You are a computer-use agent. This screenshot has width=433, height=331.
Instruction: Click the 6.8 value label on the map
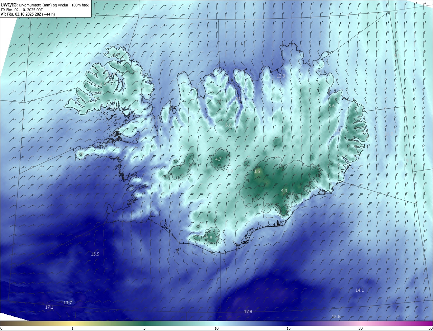pos(229,125)
